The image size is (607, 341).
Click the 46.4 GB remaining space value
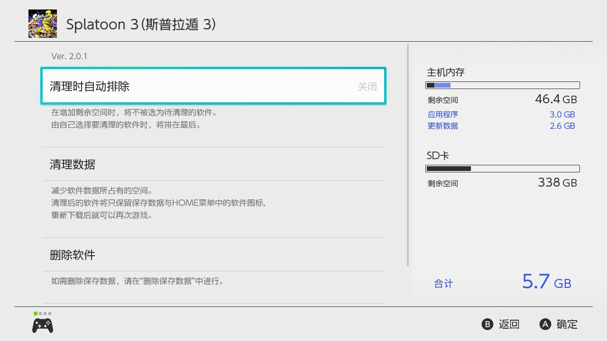[556, 99]
